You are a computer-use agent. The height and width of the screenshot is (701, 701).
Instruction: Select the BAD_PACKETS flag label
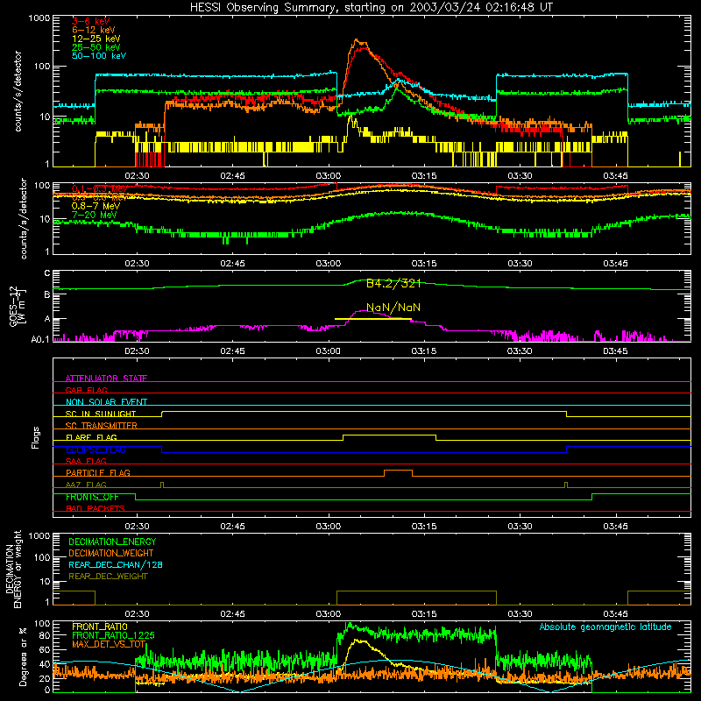tap(96, 508)
